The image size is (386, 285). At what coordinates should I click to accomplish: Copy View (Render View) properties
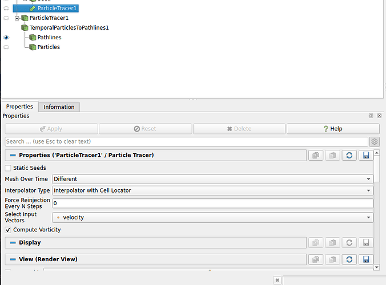click(316, 259)
